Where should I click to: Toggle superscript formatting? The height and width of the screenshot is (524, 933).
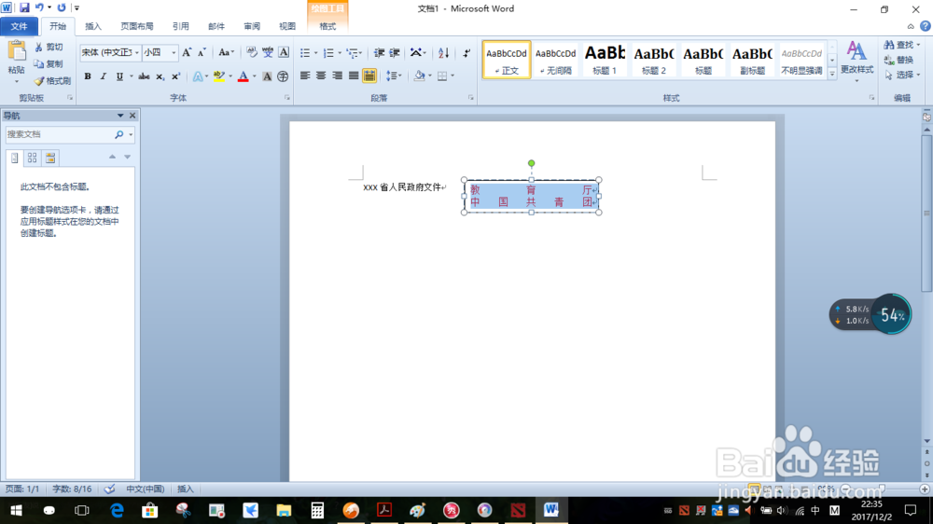tap(175, 76)
